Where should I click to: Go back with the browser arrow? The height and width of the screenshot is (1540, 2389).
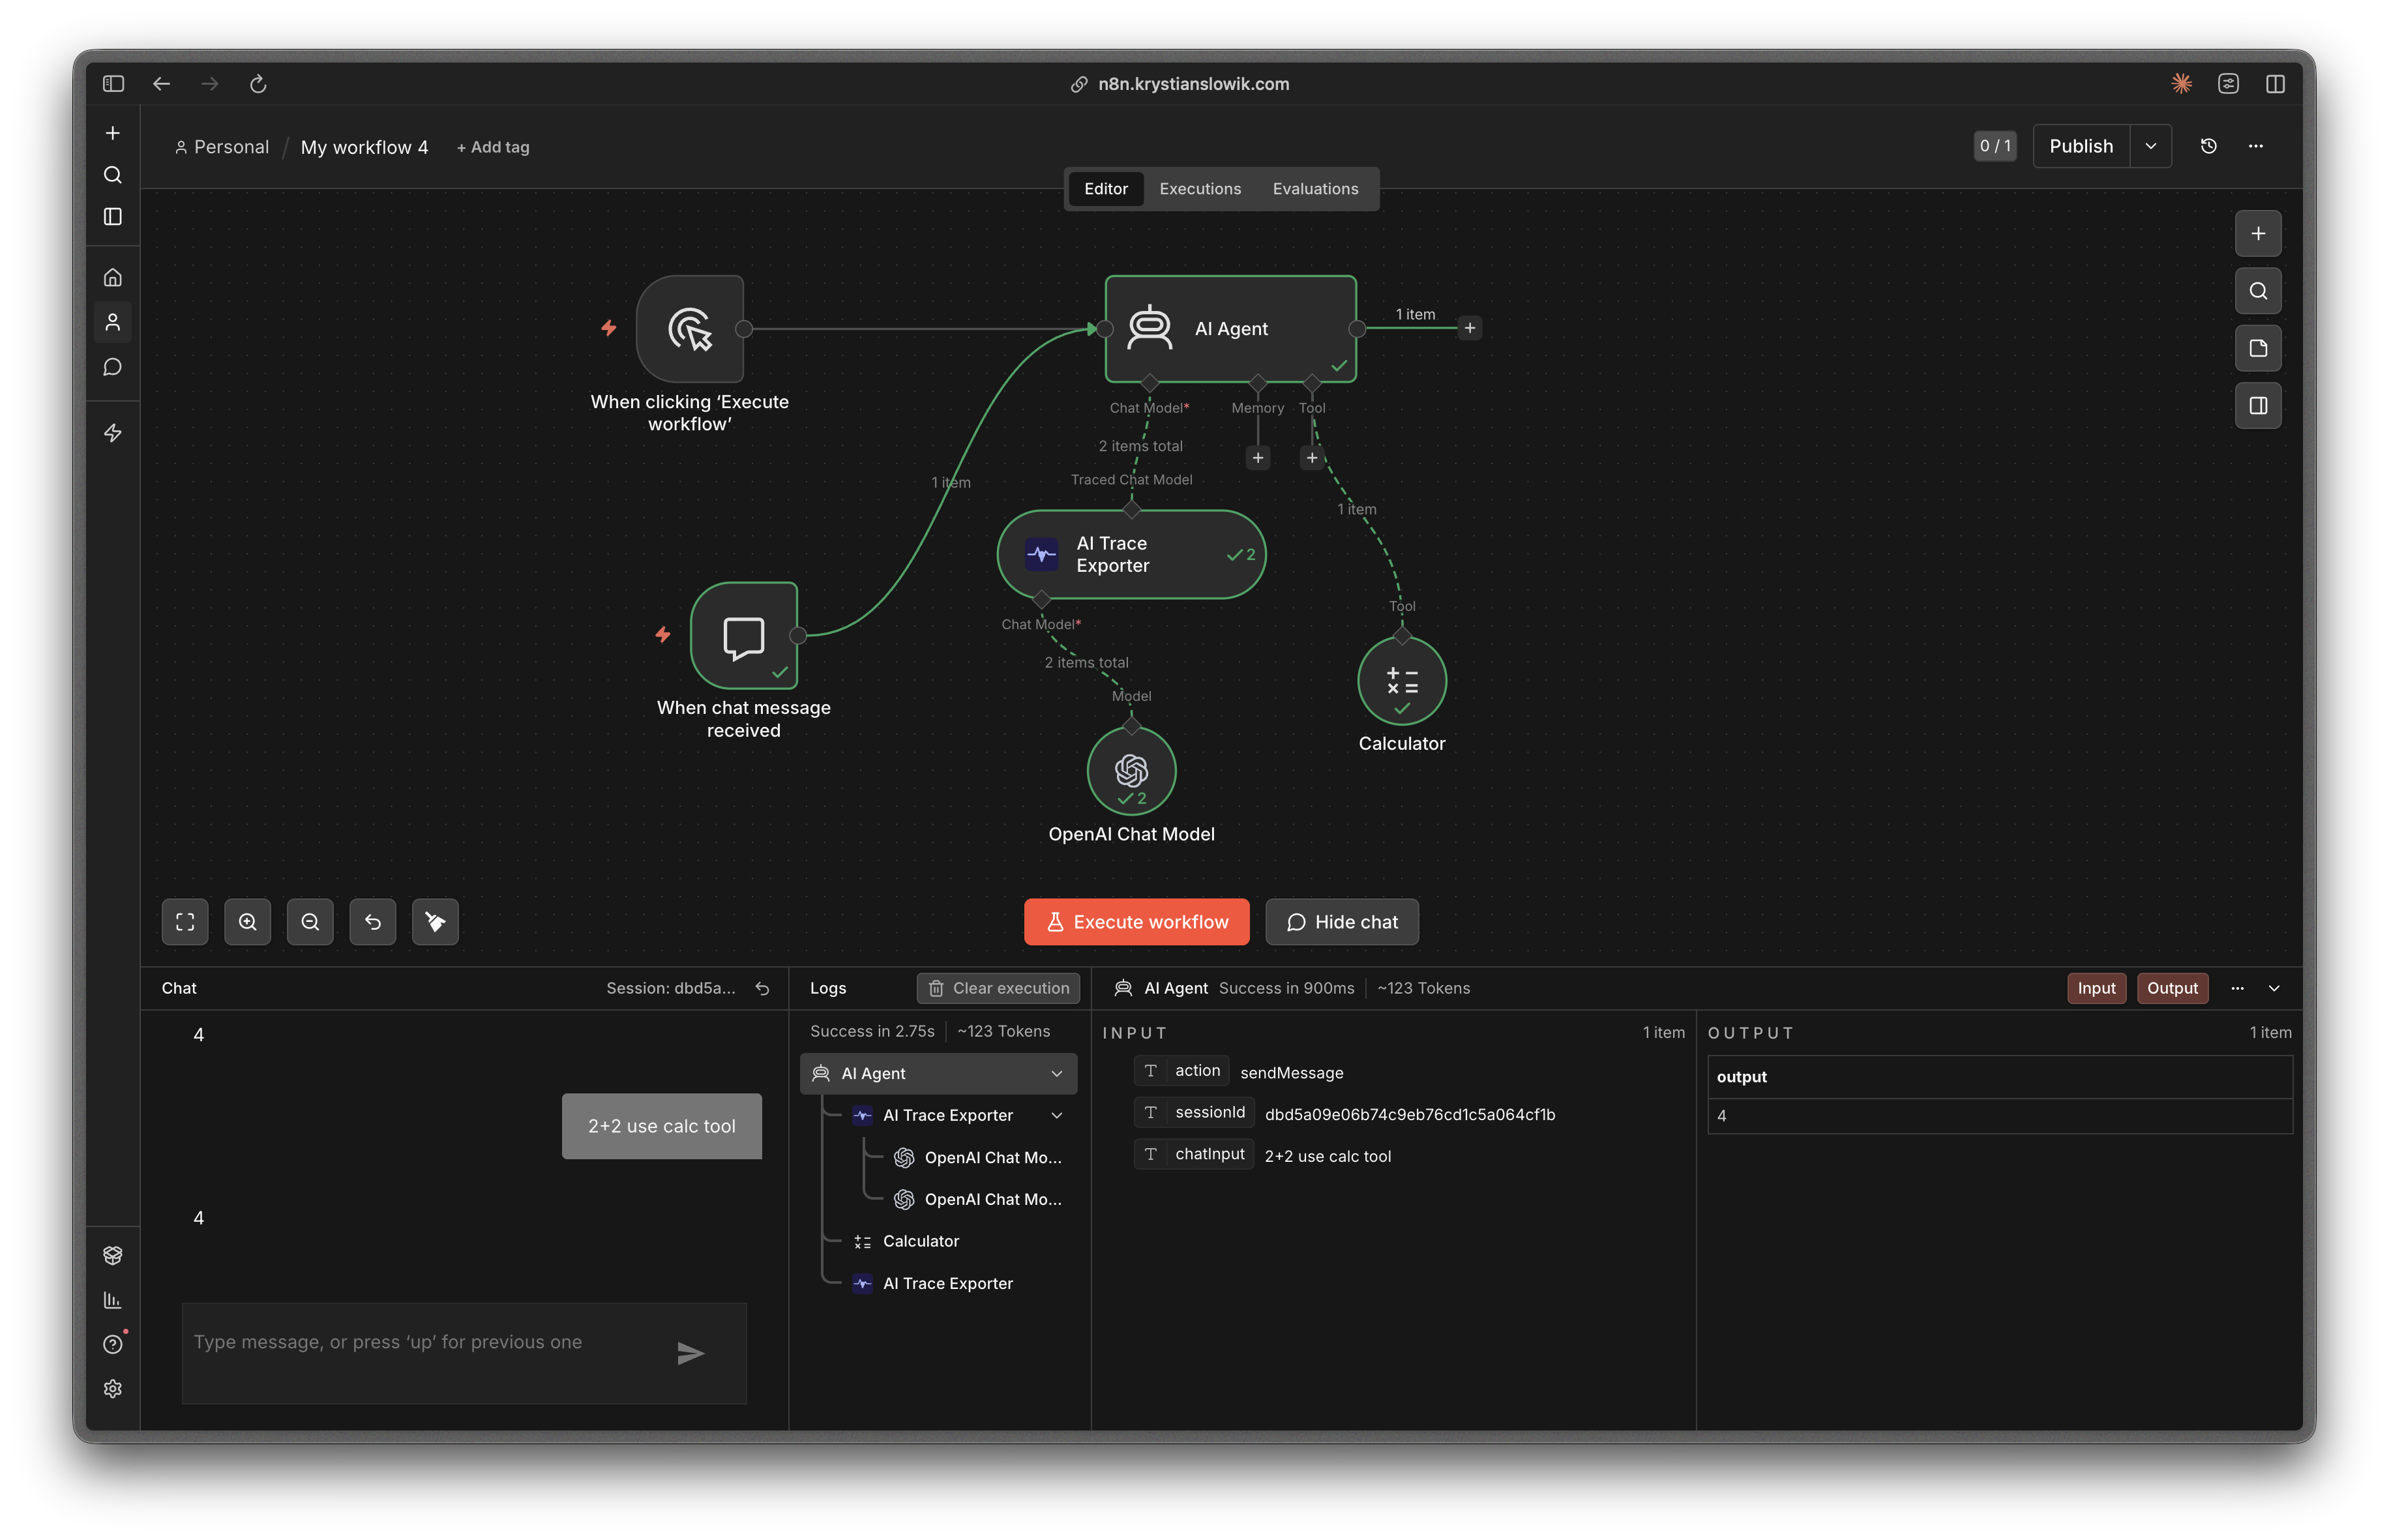[161, 84]
